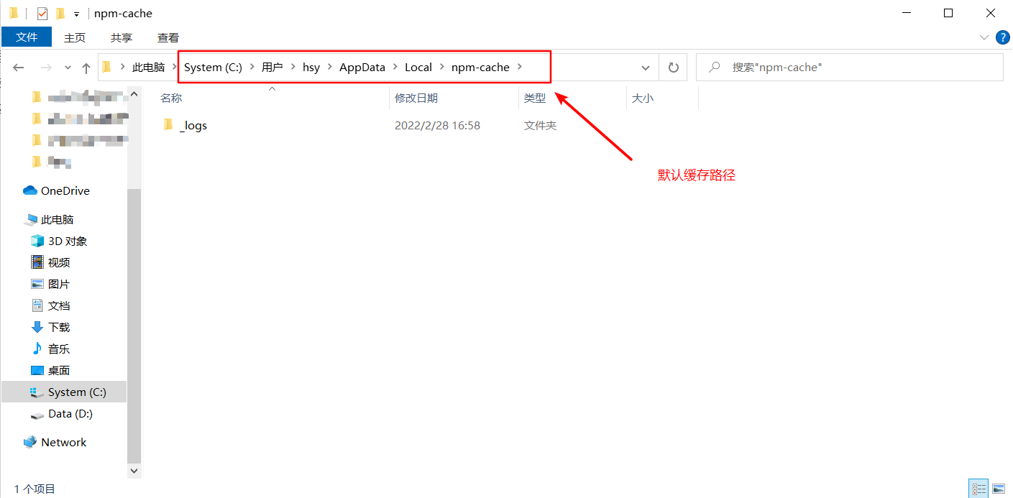This screenshot has height=498, width=1013.
Task: Click the 文件夹 type cell
Action: tap(540, 126)
